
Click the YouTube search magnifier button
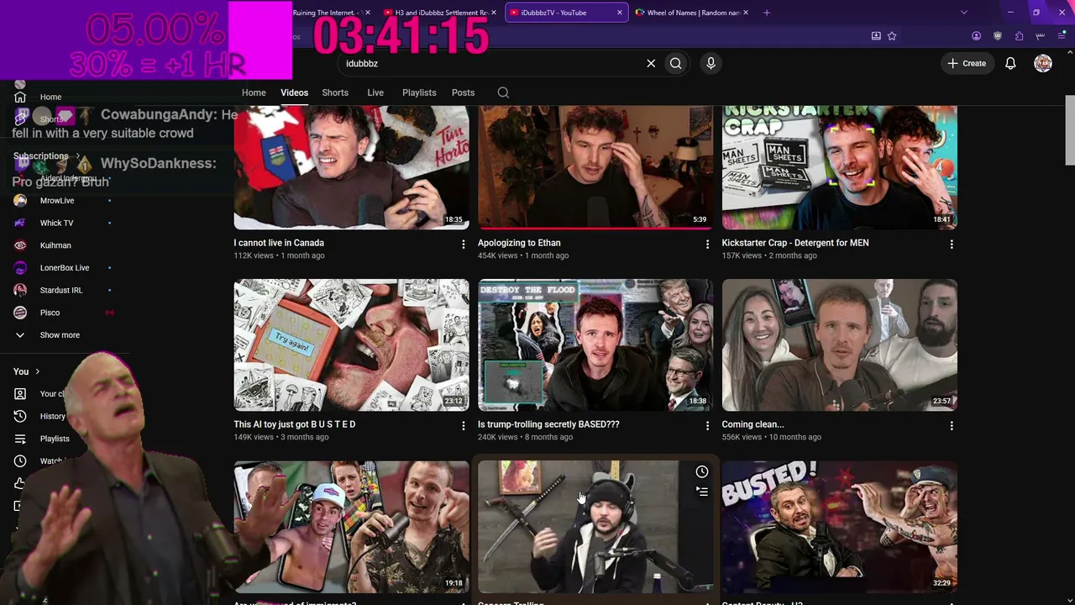tap(675, 63)
